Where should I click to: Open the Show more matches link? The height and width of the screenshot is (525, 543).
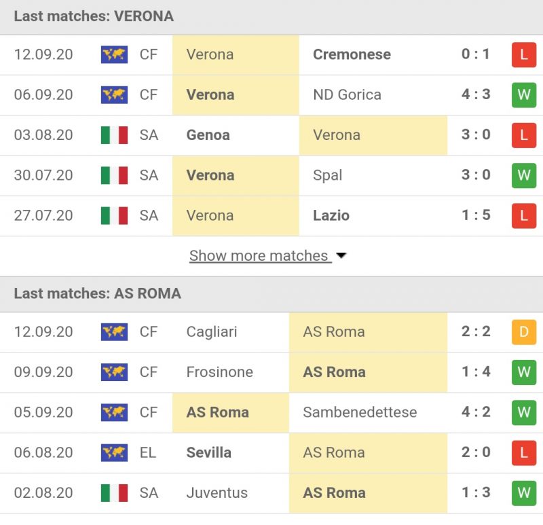click(x=259, y=256)
